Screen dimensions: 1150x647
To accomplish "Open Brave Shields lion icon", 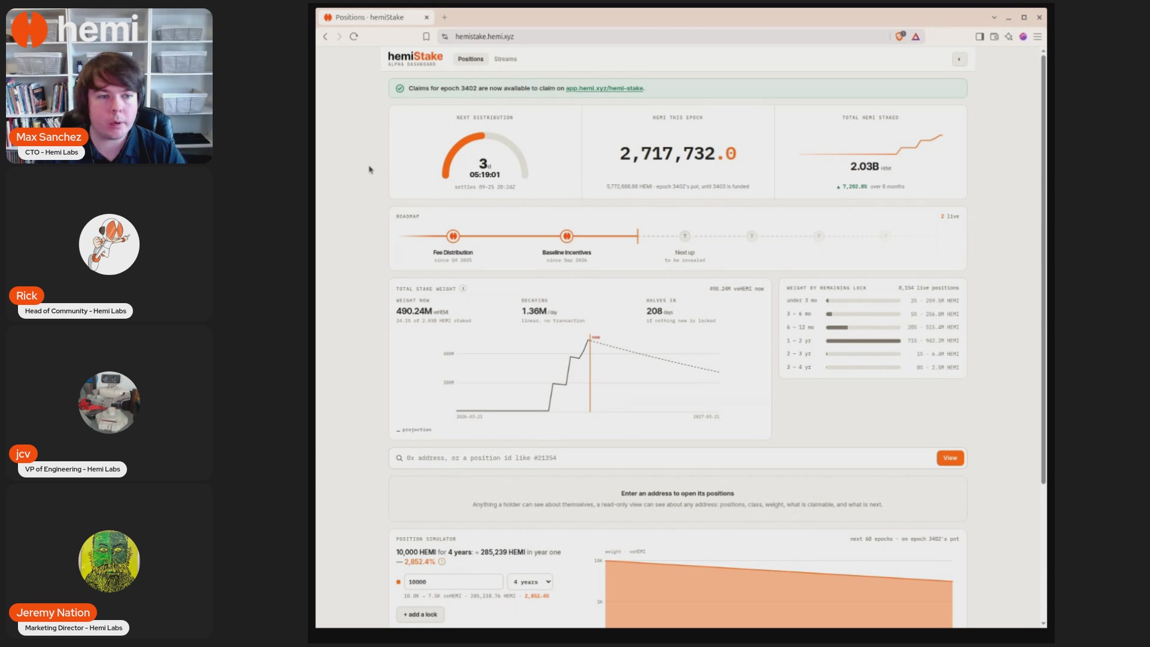I will click(900, 37).
